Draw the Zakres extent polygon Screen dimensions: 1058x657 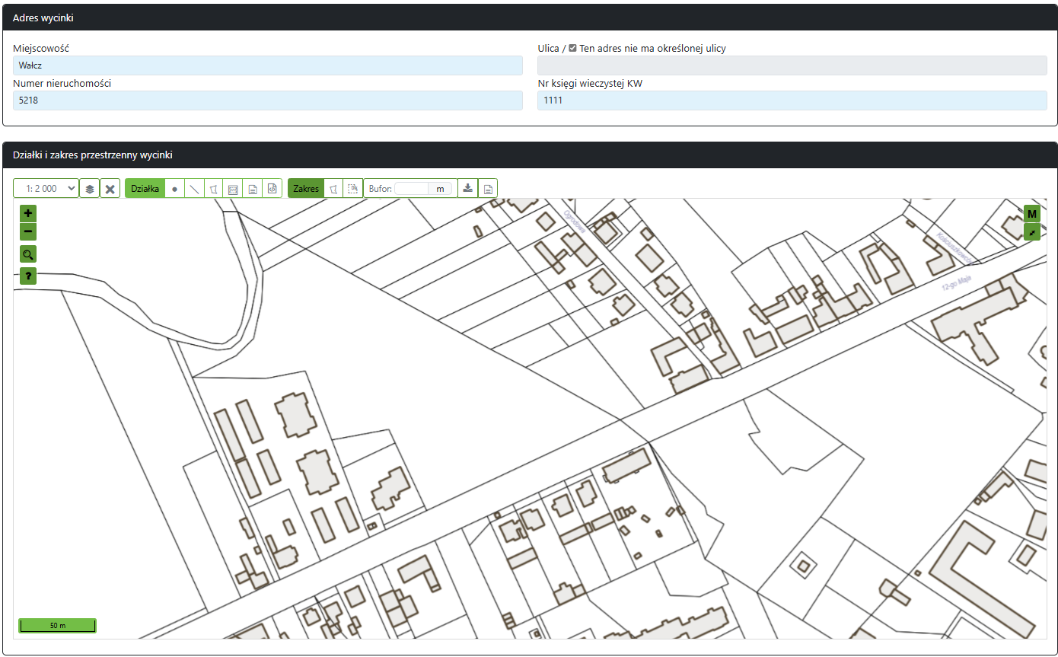pos(333,189)
